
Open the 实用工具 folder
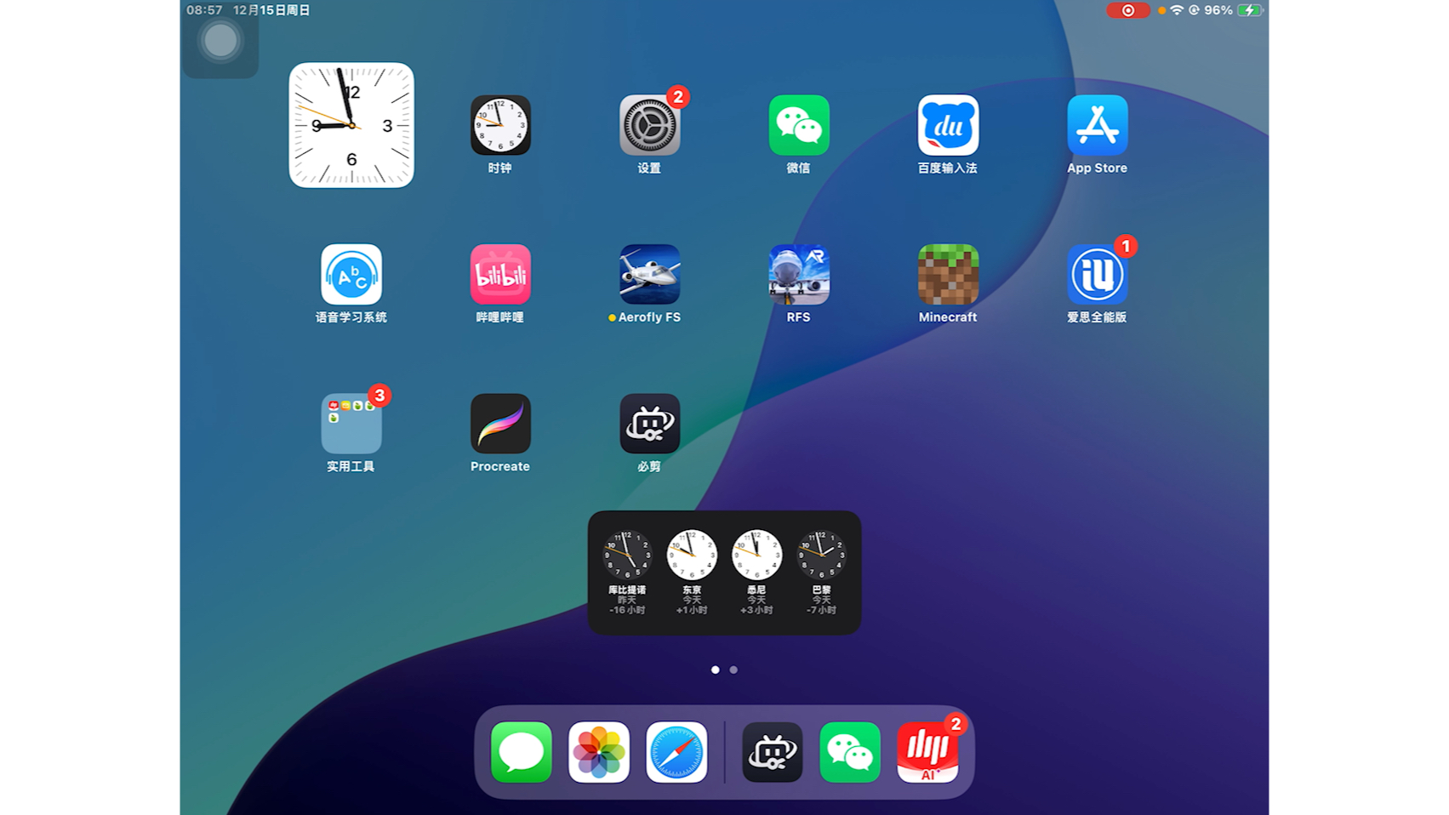[351, 424]
